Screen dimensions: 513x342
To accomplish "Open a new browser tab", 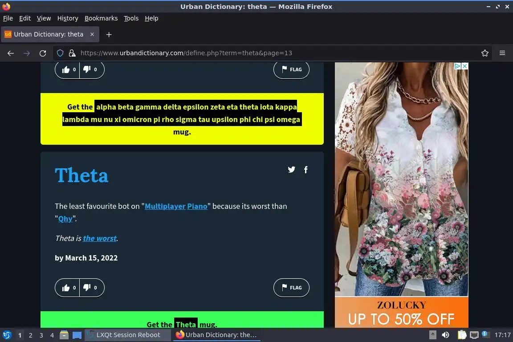I will pyautogui.click(x=109, y=34).
